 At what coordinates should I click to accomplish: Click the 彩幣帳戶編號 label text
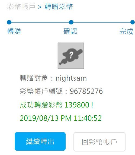click(41, 91)
